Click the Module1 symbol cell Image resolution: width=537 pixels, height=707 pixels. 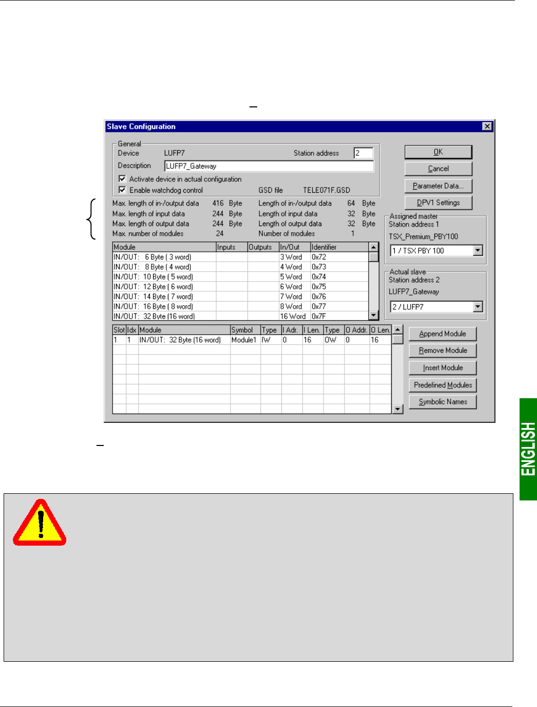(245, 340)
